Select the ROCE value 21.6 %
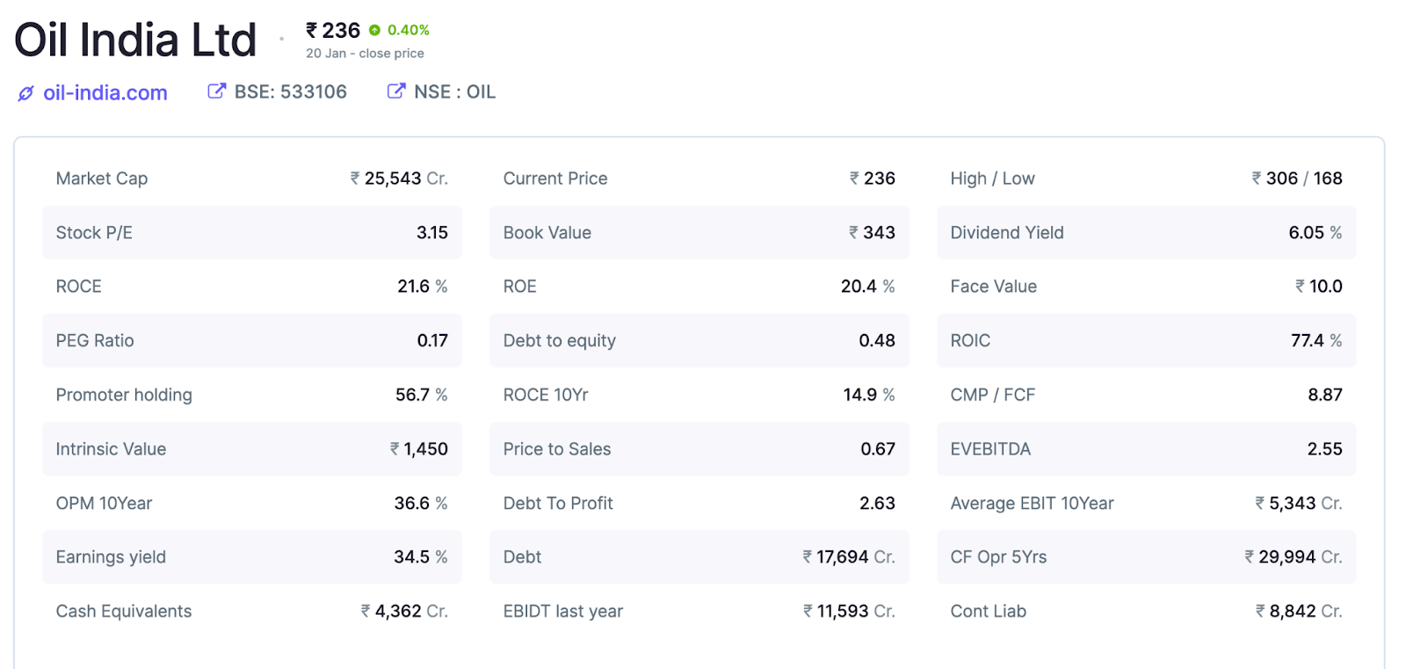The height and width of the screenshot is (669, 1406). pos(423,287)
